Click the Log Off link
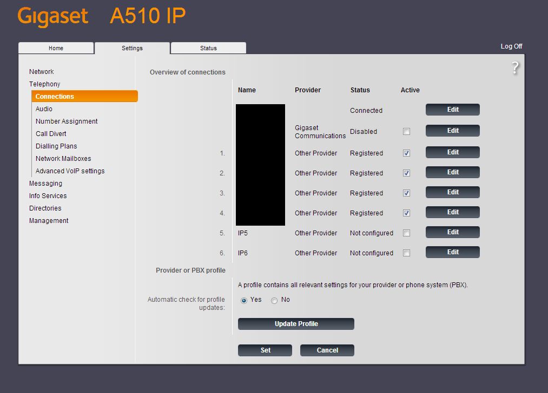The height and width of the screenshot is (393, 548). 511,46
